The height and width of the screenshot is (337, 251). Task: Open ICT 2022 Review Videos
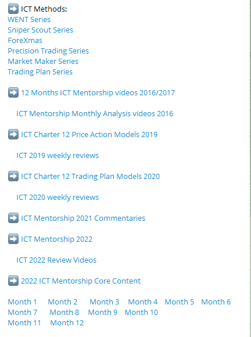56,260
